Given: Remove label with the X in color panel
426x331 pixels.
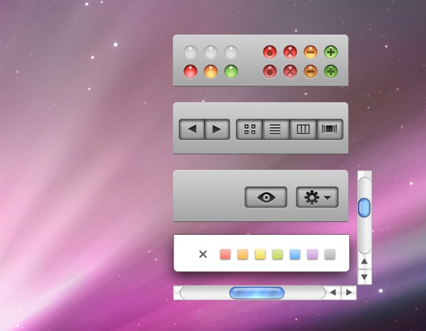Looking at the screenshot, I should tap(203, 254).
